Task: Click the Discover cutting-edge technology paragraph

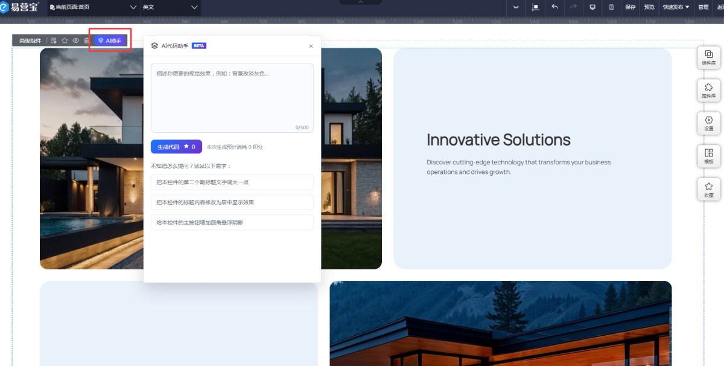Action: 519,167
